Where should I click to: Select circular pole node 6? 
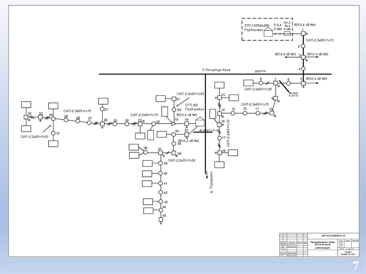[288, 83]
